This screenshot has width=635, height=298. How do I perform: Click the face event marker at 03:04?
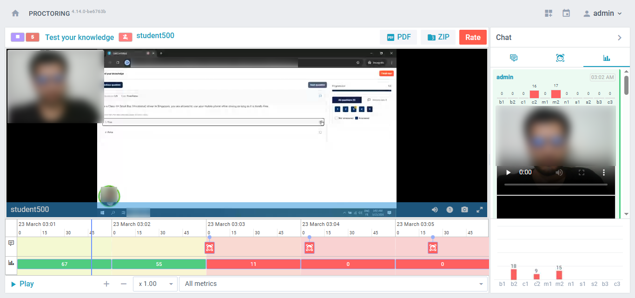click(310, 248)
